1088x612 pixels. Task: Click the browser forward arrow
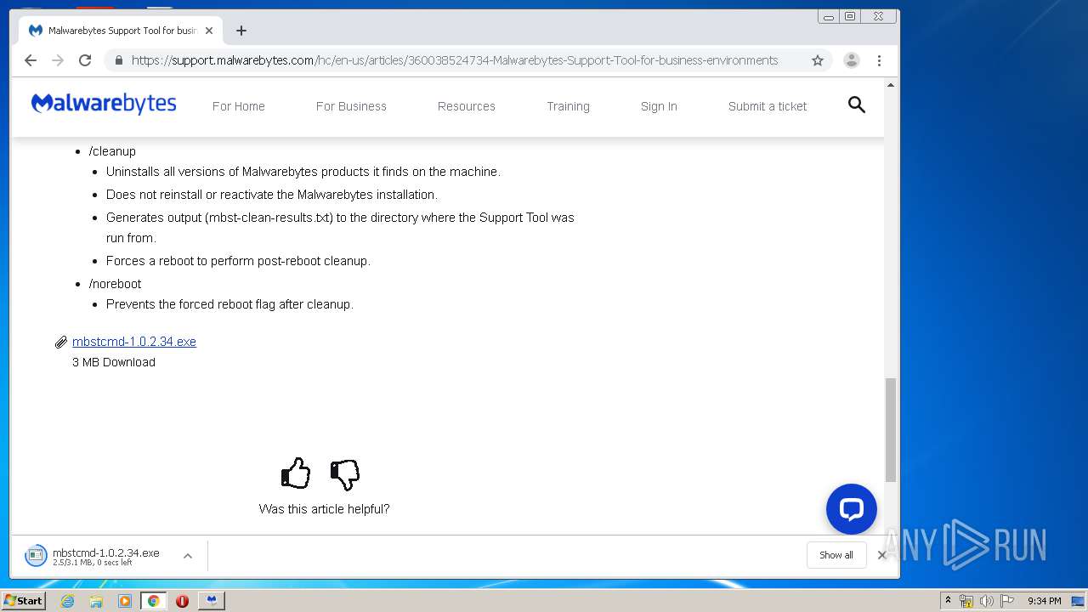[x=58, y=60]
